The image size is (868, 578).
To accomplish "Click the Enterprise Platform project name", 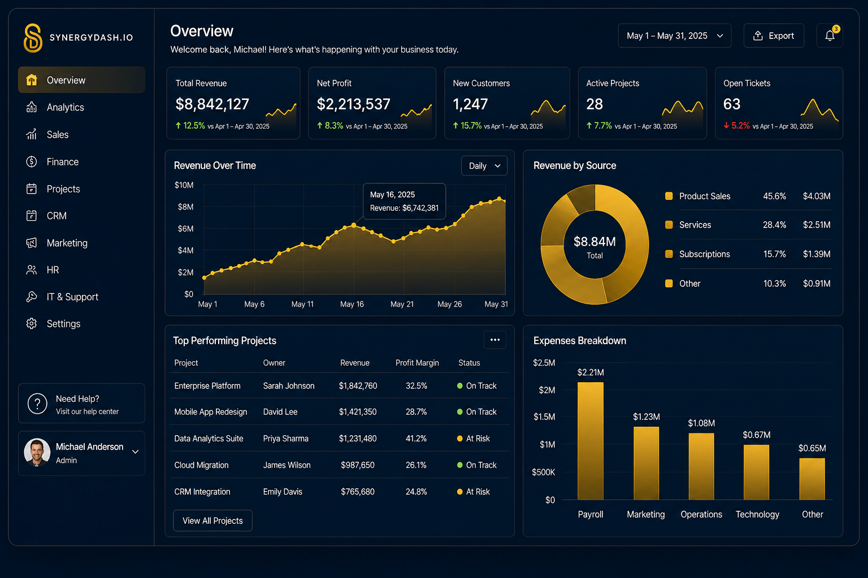I will pos(207,386).
